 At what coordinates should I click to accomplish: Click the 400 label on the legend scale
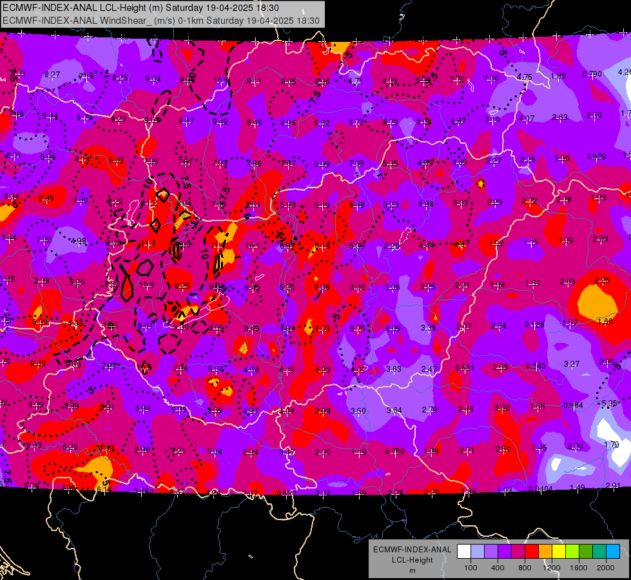tap(498, 568)
